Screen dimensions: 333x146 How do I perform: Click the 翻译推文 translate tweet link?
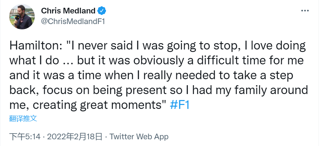pyautogui.click(x=23, y=118)
